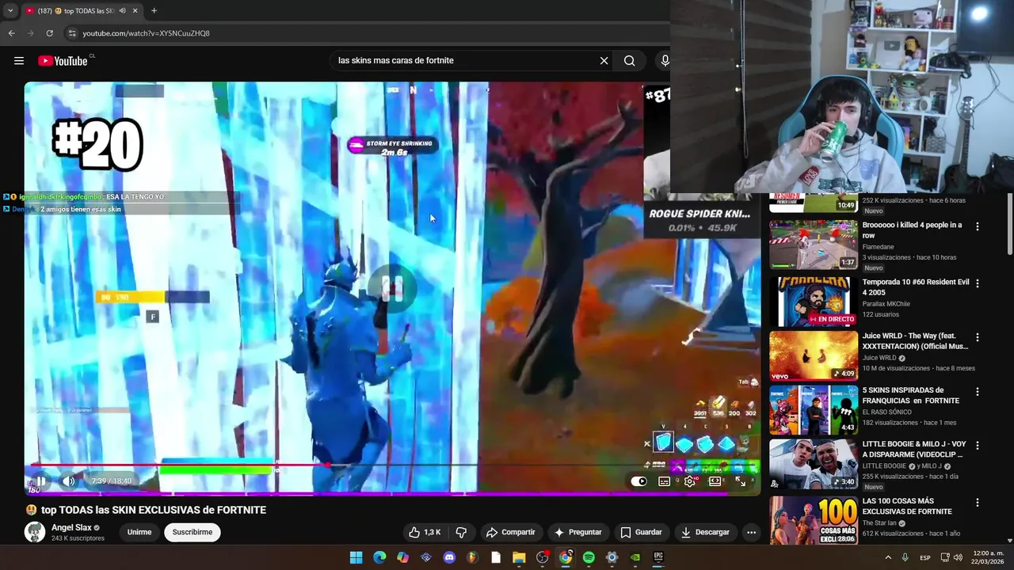
Task: Mute the video with the speaker icon
Action: (69, 481)
